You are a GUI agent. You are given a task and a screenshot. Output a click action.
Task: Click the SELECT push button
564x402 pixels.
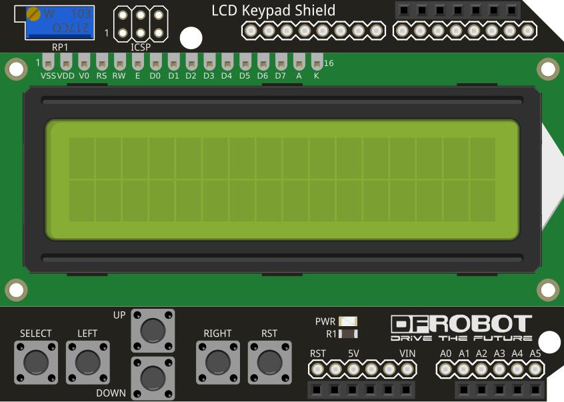pyautogui.click(x=36, y=363)
